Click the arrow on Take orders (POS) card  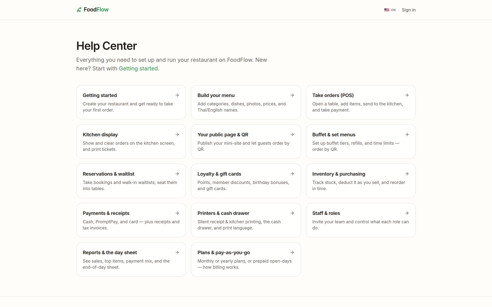click(407, 95)
